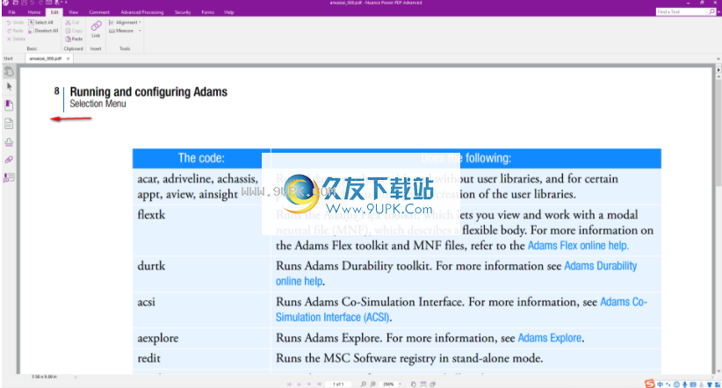Switch to the Edit ribbon tab
The width and height of the screenshot is (722, 388).
pos(54,12)
